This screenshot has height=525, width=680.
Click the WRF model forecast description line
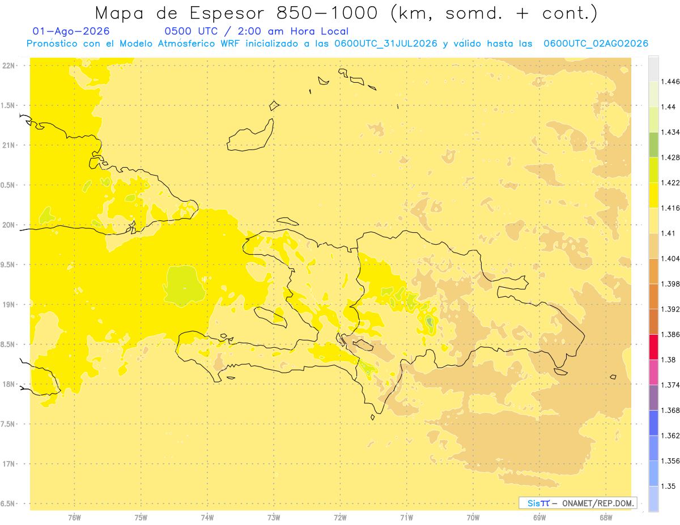(x=338, y=44)
